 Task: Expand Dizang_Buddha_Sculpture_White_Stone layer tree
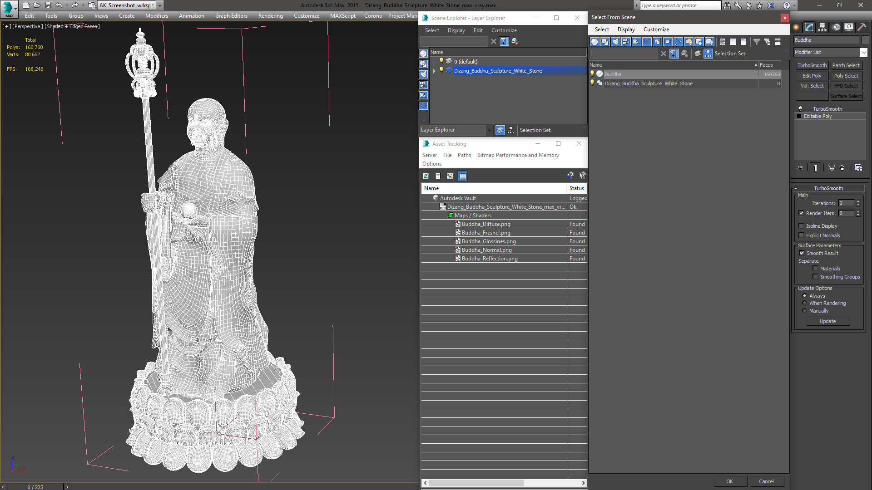point(433,71)
